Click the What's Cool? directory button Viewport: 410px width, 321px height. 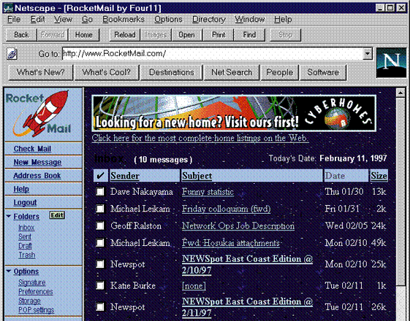point(107,72)
